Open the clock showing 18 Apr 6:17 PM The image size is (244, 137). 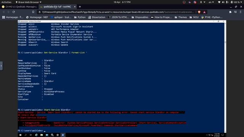coord(122,2)
